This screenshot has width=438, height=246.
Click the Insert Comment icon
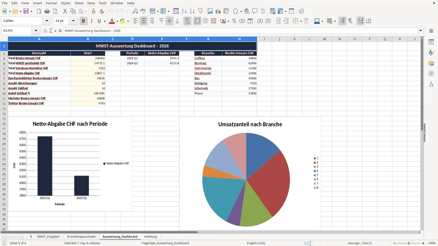[255, 11]
